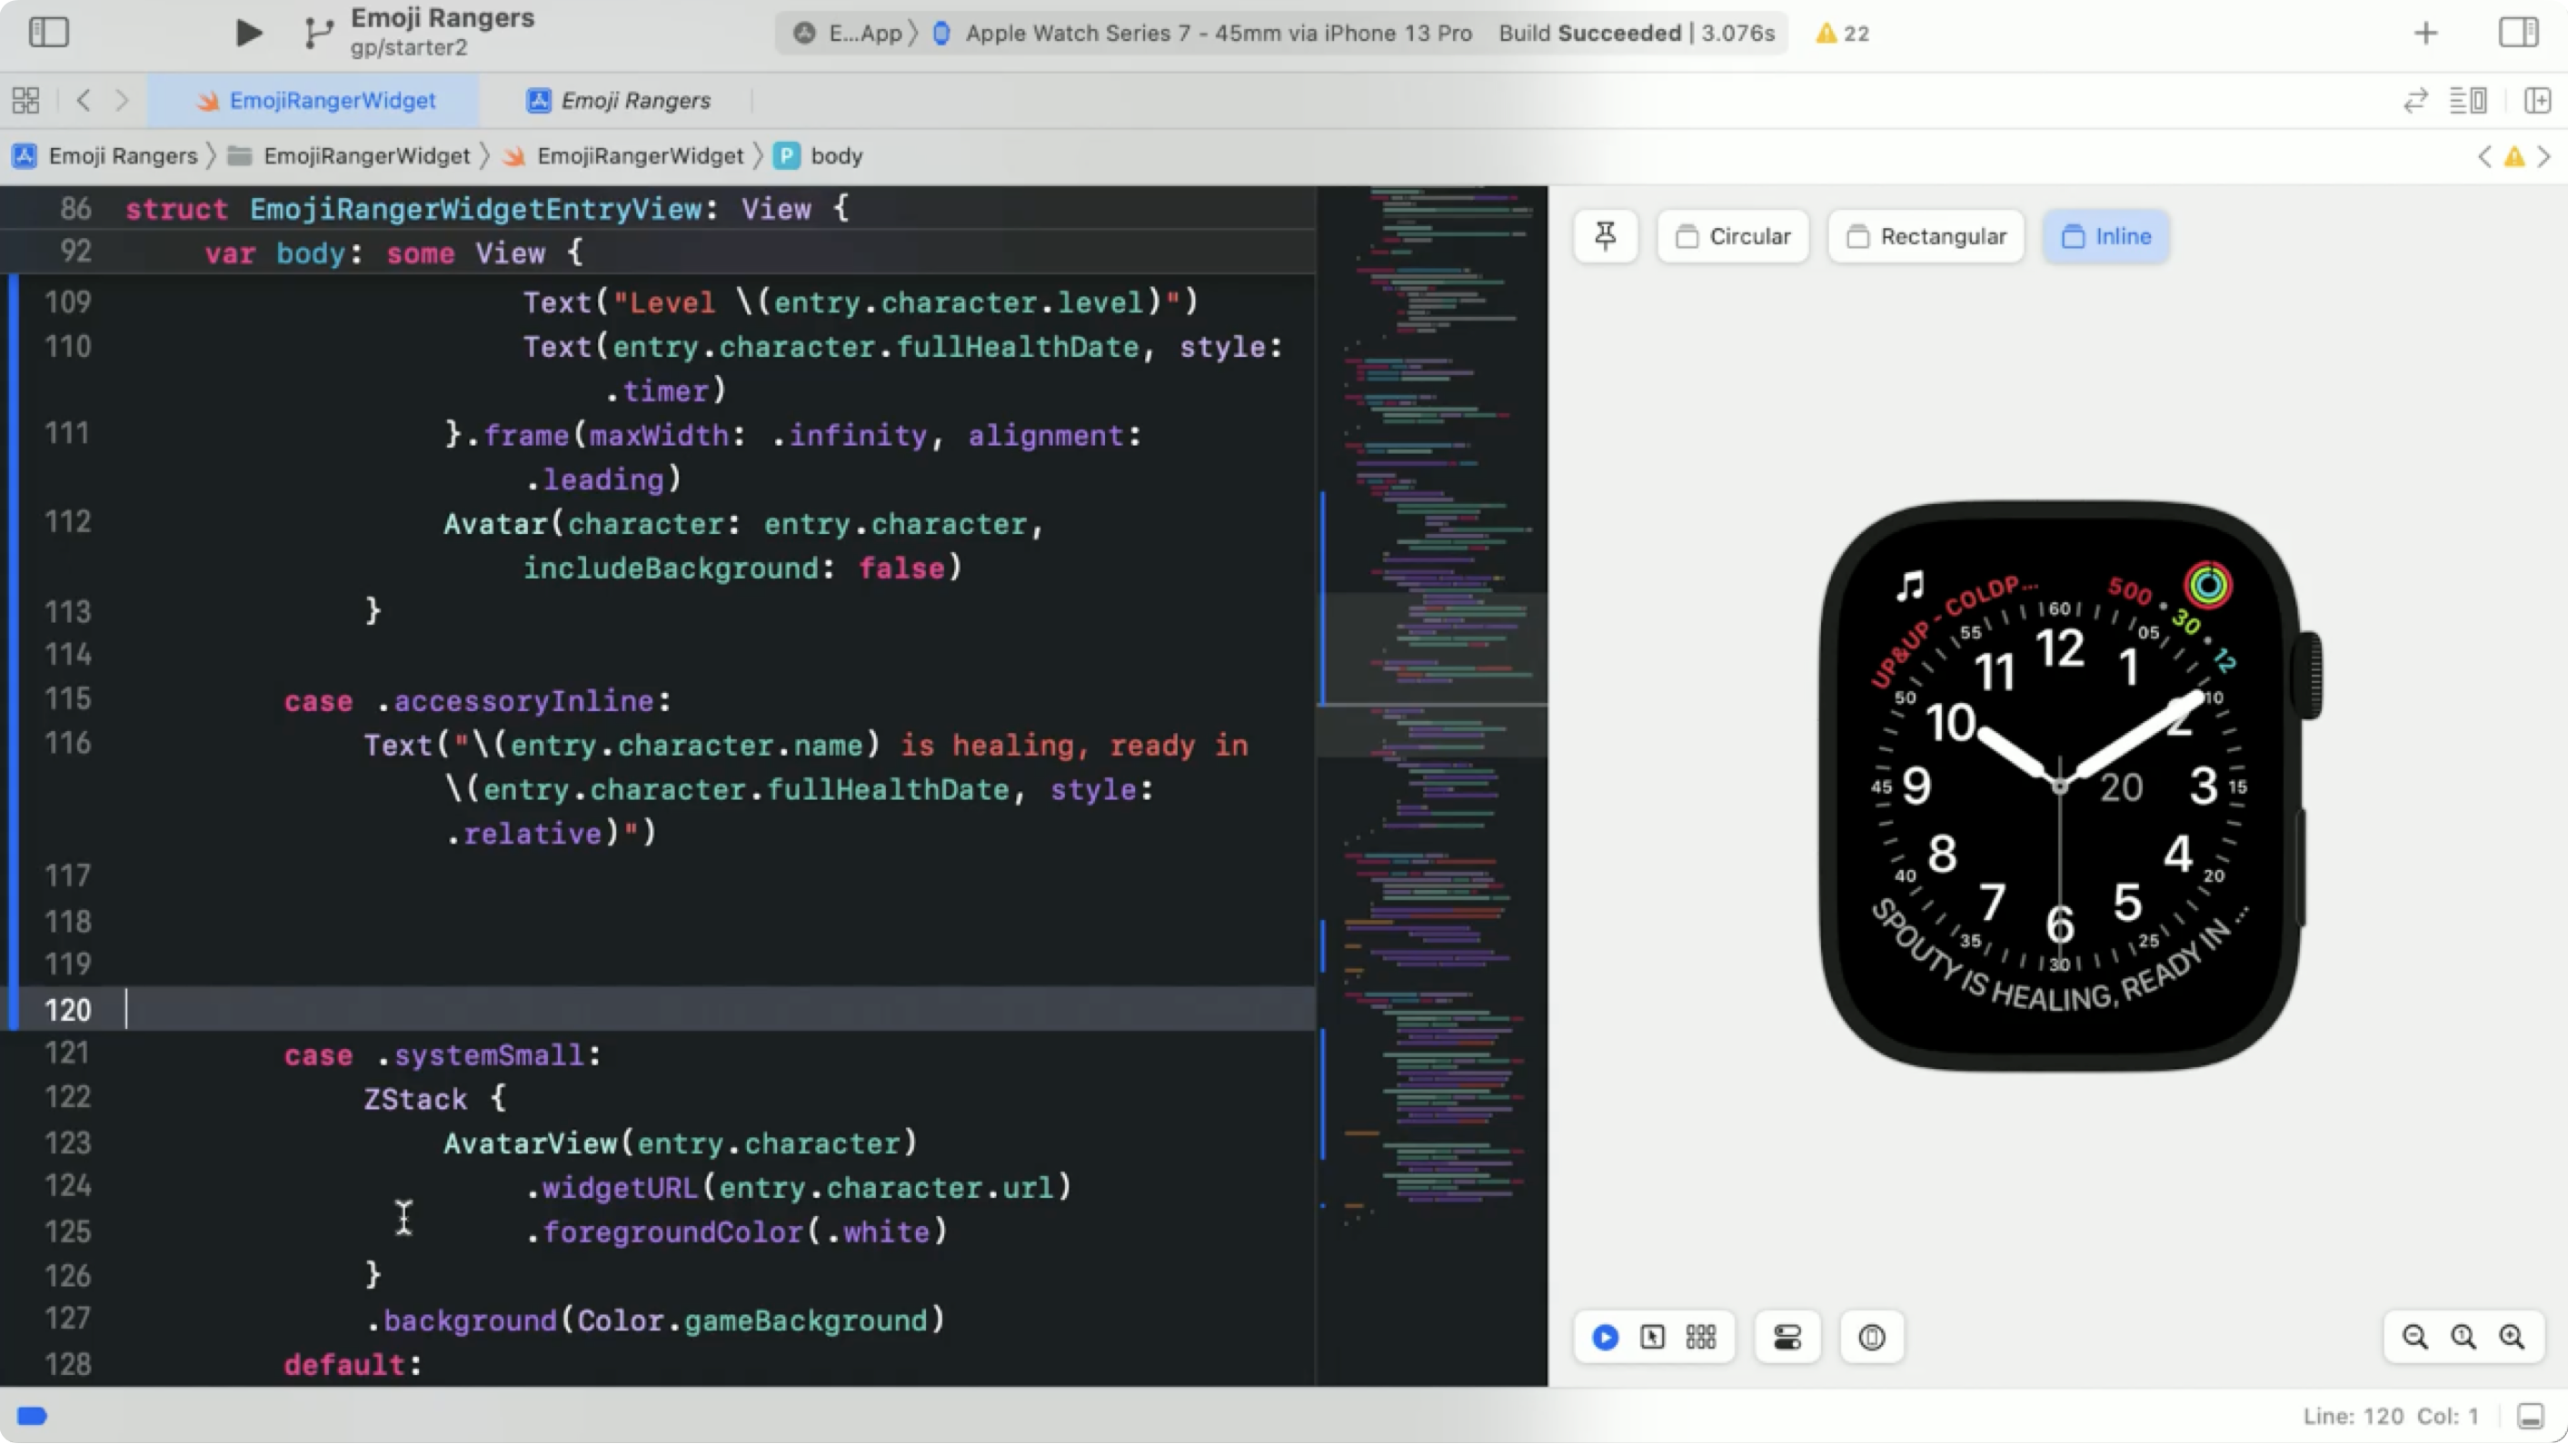Go back in navigation history
The width and height of the screenshot is (2568, 1444).
[x=84, y=101]
